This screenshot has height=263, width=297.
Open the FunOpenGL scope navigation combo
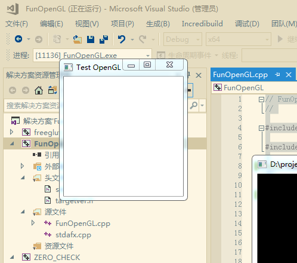(x=255, y=88)
